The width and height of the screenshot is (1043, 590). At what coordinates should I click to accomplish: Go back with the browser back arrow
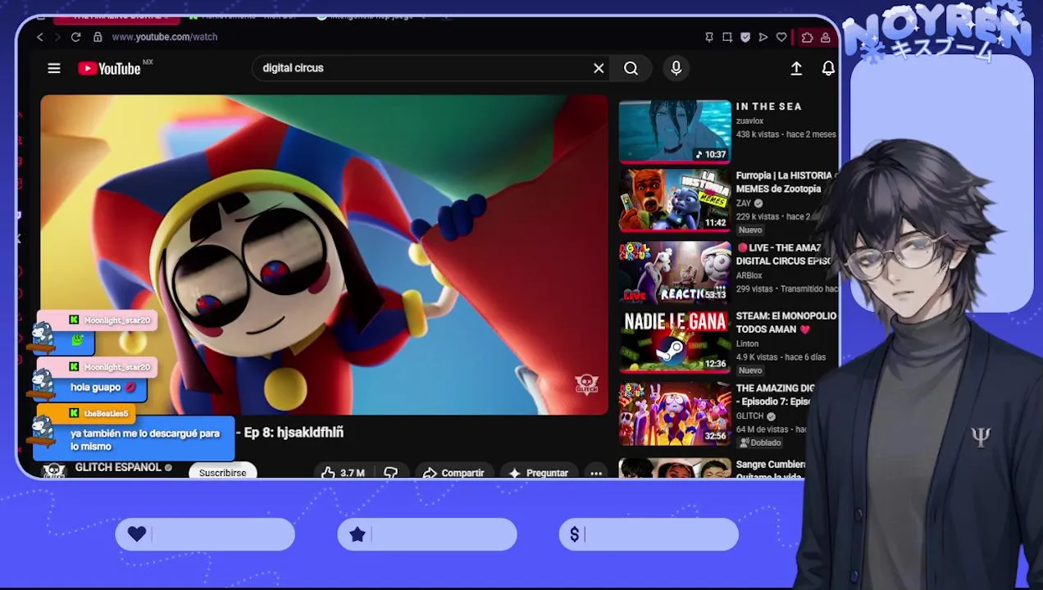39,37
